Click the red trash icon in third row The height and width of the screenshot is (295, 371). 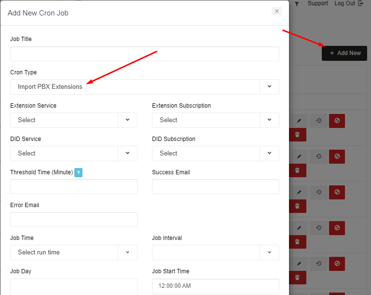click(297, 206)
